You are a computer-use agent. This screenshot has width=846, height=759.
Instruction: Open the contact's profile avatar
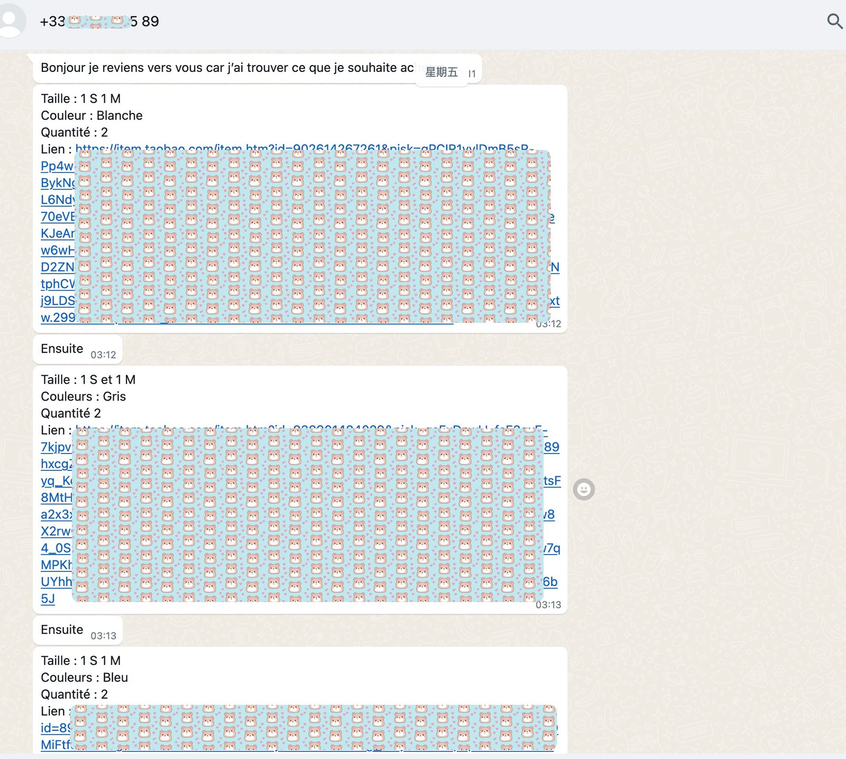[x=11, y=21]
